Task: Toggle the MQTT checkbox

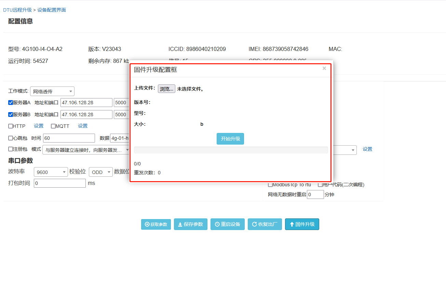Action: click(53, 126)
